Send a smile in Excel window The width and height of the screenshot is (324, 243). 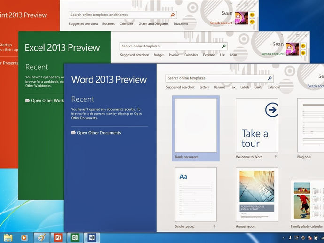click(x=303, y=46)
